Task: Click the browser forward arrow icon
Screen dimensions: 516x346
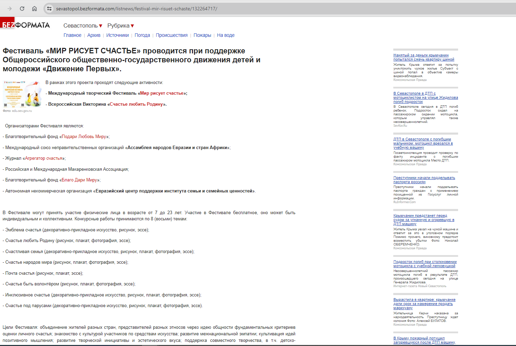Action: pos(10,9)
